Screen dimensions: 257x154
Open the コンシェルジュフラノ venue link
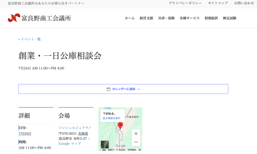[75, 127]
